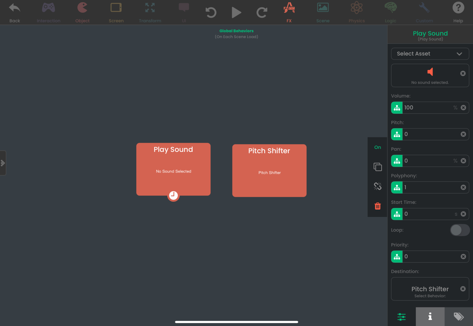Image resolution: width=473 pixels, height=326 pixels.
Task: Open the Pitch Shifter destination selector
Action: (x=430, y=289)
